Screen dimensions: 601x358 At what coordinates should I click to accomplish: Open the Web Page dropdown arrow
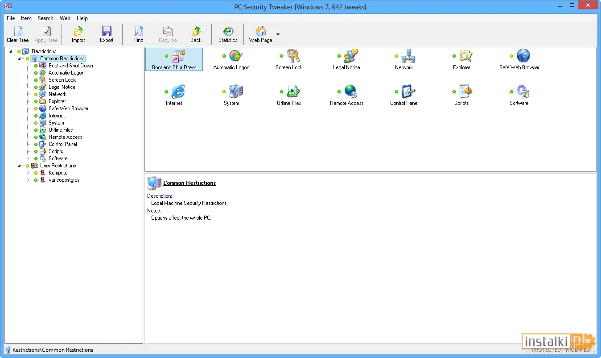(278, 34)
